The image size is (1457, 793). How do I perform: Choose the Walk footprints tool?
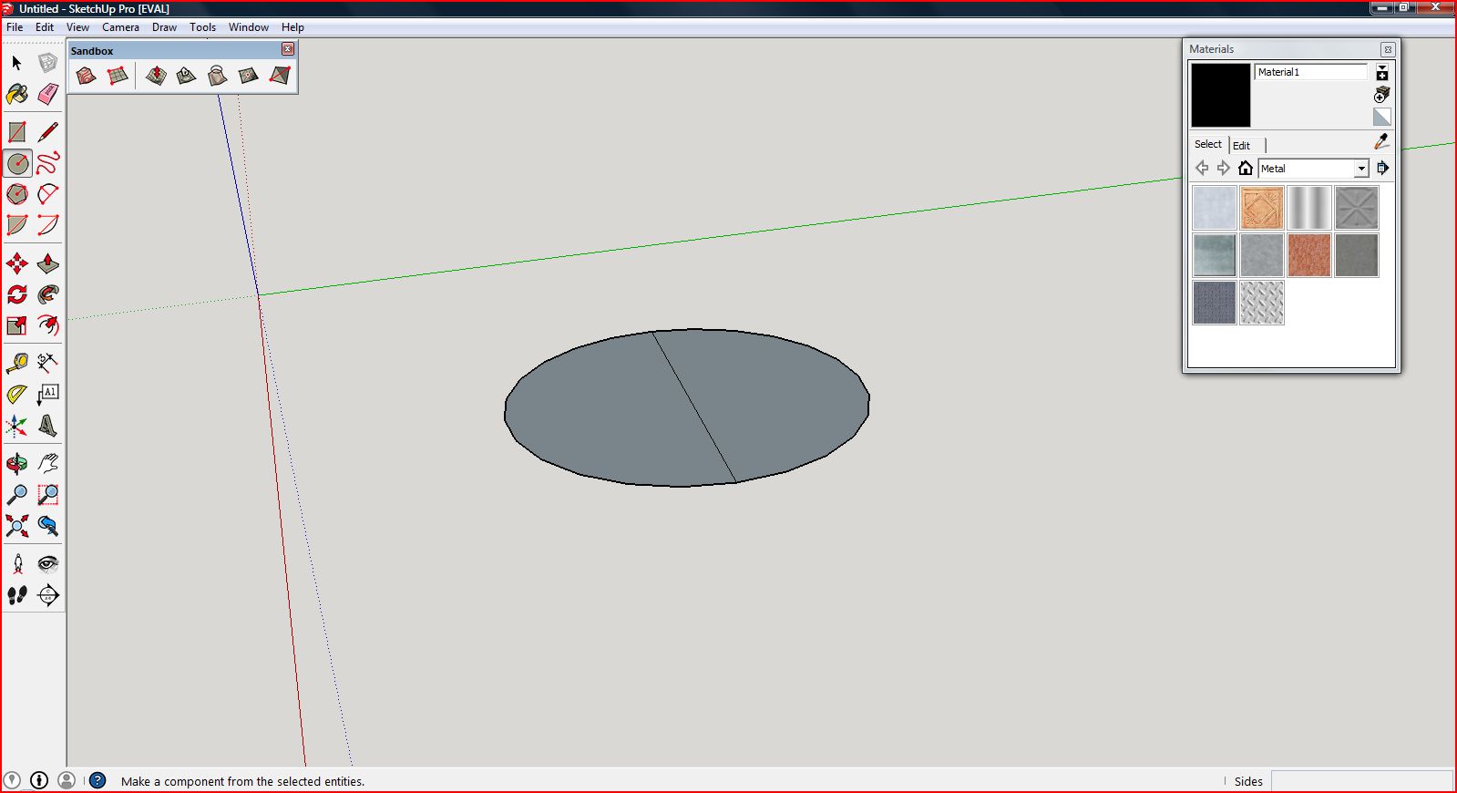pos(16,595)
